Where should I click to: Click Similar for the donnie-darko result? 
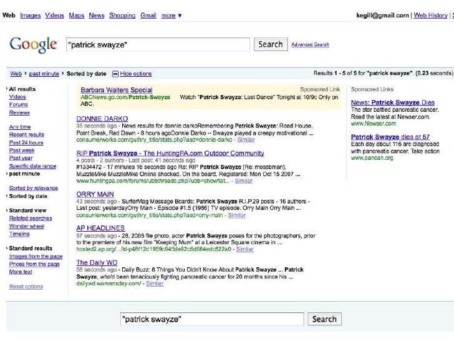coord(246,140)
